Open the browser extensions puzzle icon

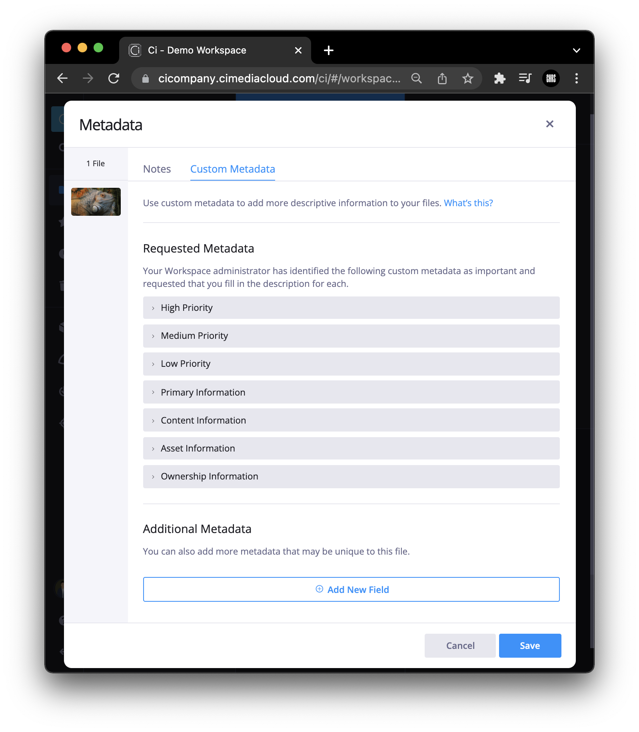[x=500, y=78]
